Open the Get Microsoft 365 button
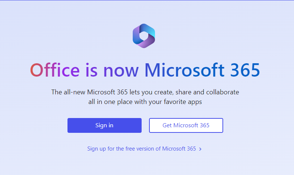Screen dimensions: 294x175 (x=186, y=125)
